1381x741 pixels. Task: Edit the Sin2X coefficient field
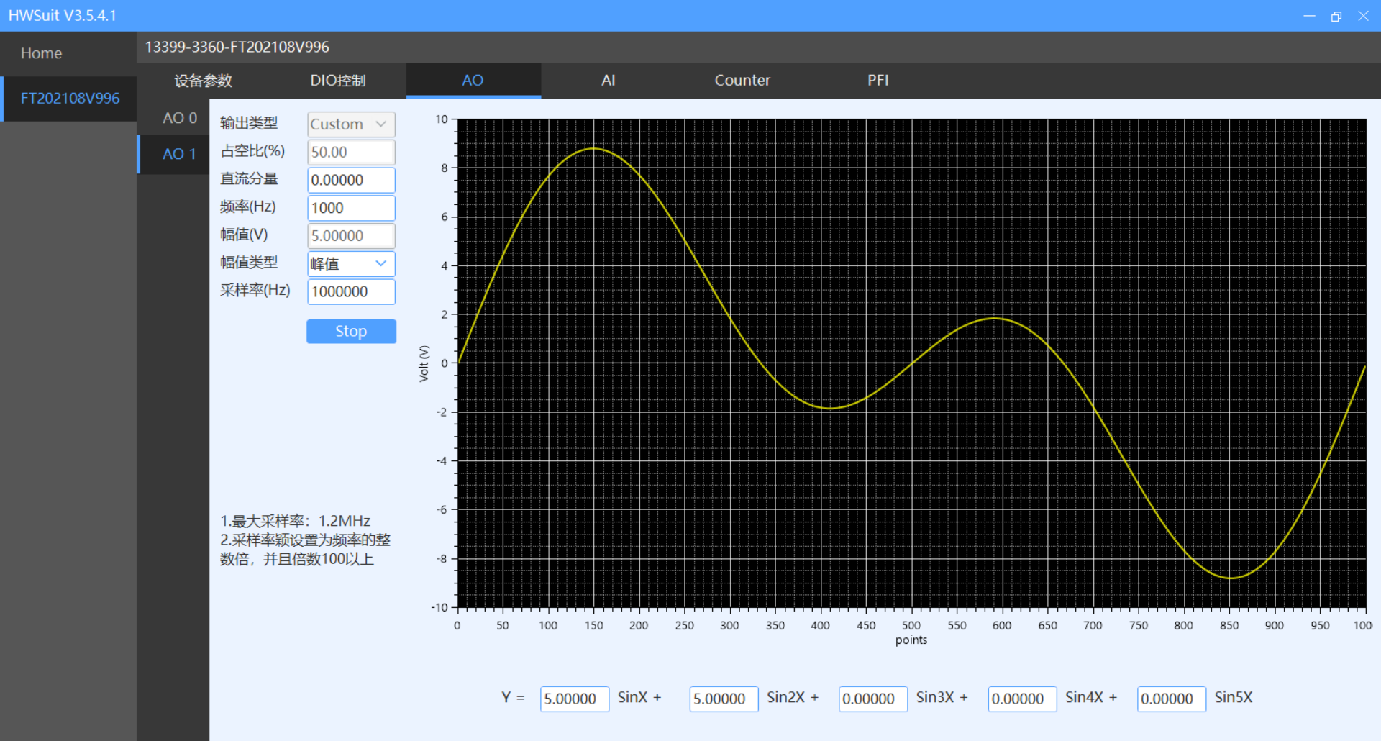click(x=723, y=699)
